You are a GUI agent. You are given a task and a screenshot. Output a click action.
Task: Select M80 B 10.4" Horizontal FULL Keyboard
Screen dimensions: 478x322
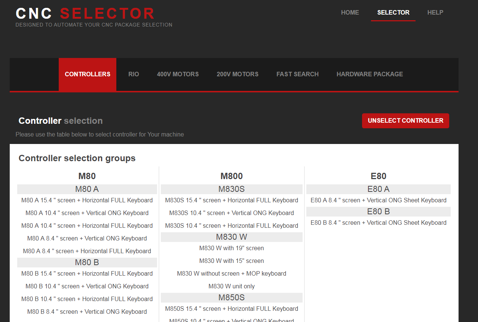[87, 299]
